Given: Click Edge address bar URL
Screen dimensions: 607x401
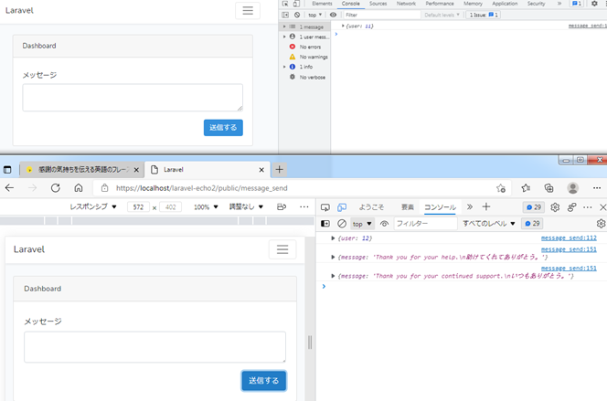Looking at the screenshot, I should [x=202, y=188].
